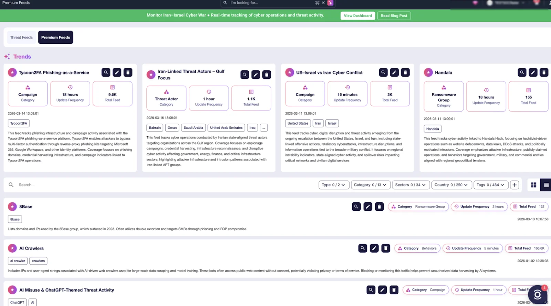Switch to grid view layout

pos(534,185)
